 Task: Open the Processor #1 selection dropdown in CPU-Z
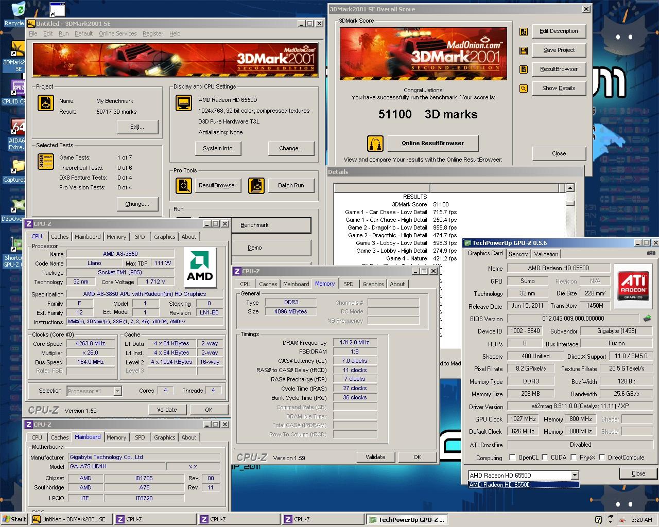coord(117,391)
